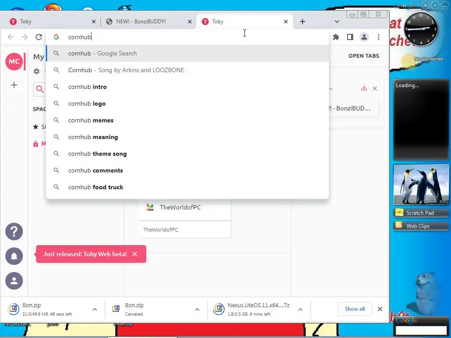Expand options for Nexus.LiteOS download
The height and width of the screenshot is (338, 451).
300,309
